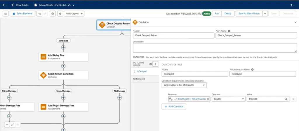Click the NoDamage path label
299x131 pixels.
(x=119, y=91)
